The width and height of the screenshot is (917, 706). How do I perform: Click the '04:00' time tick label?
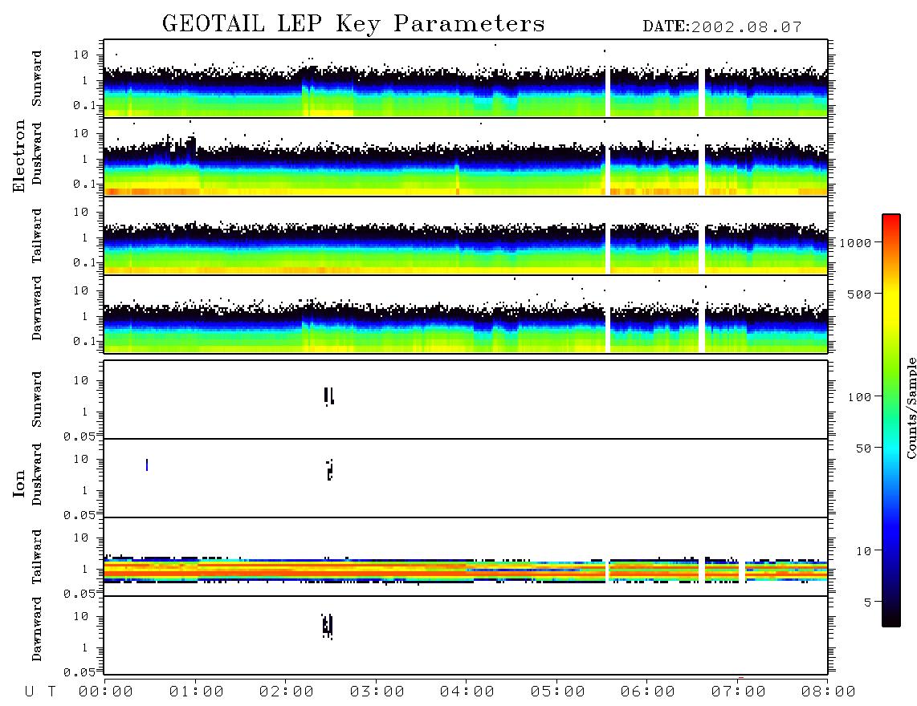tap(467, 692)
